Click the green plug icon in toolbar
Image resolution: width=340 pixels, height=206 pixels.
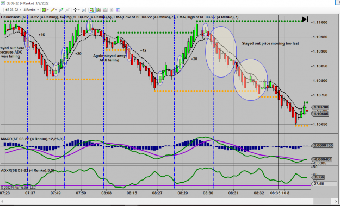coord(61,10)
